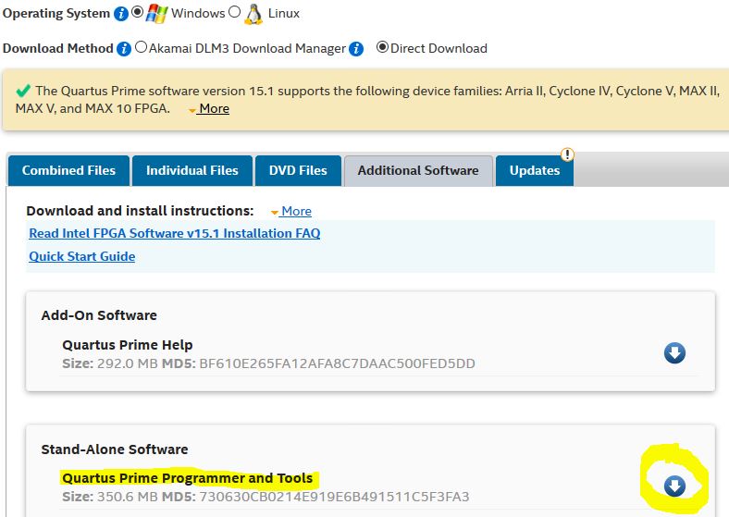The width and height of the screenshot is (729, 517).
Task: Click Quartus Prime Programmer and Tools title
Action: pos(188,478)
